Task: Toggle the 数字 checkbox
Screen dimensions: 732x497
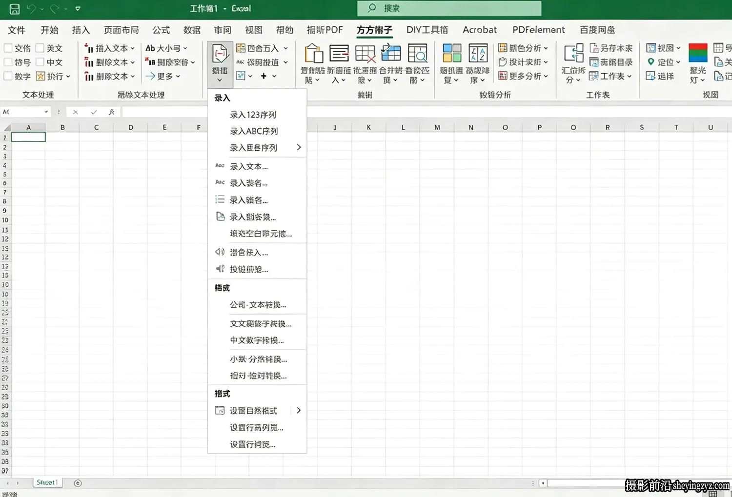Action: coord(8,76)
